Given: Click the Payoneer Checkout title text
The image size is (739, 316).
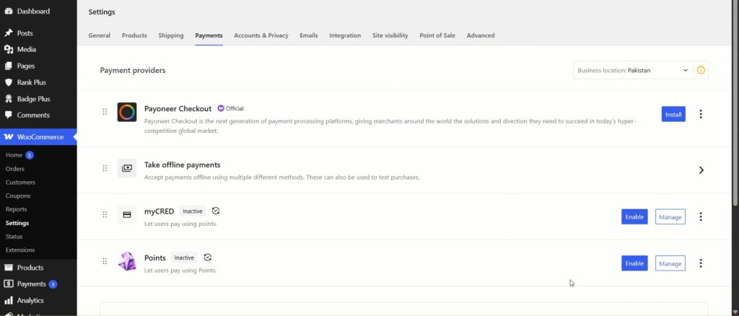Looking at the screenshot, I should (178, 109).
